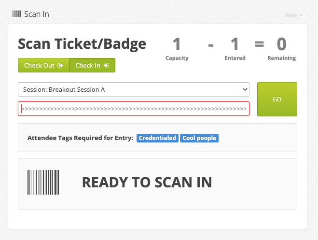Click the small barcode icon beside Scan In
This screenshot has height=240, width=318.
point(16,14)
